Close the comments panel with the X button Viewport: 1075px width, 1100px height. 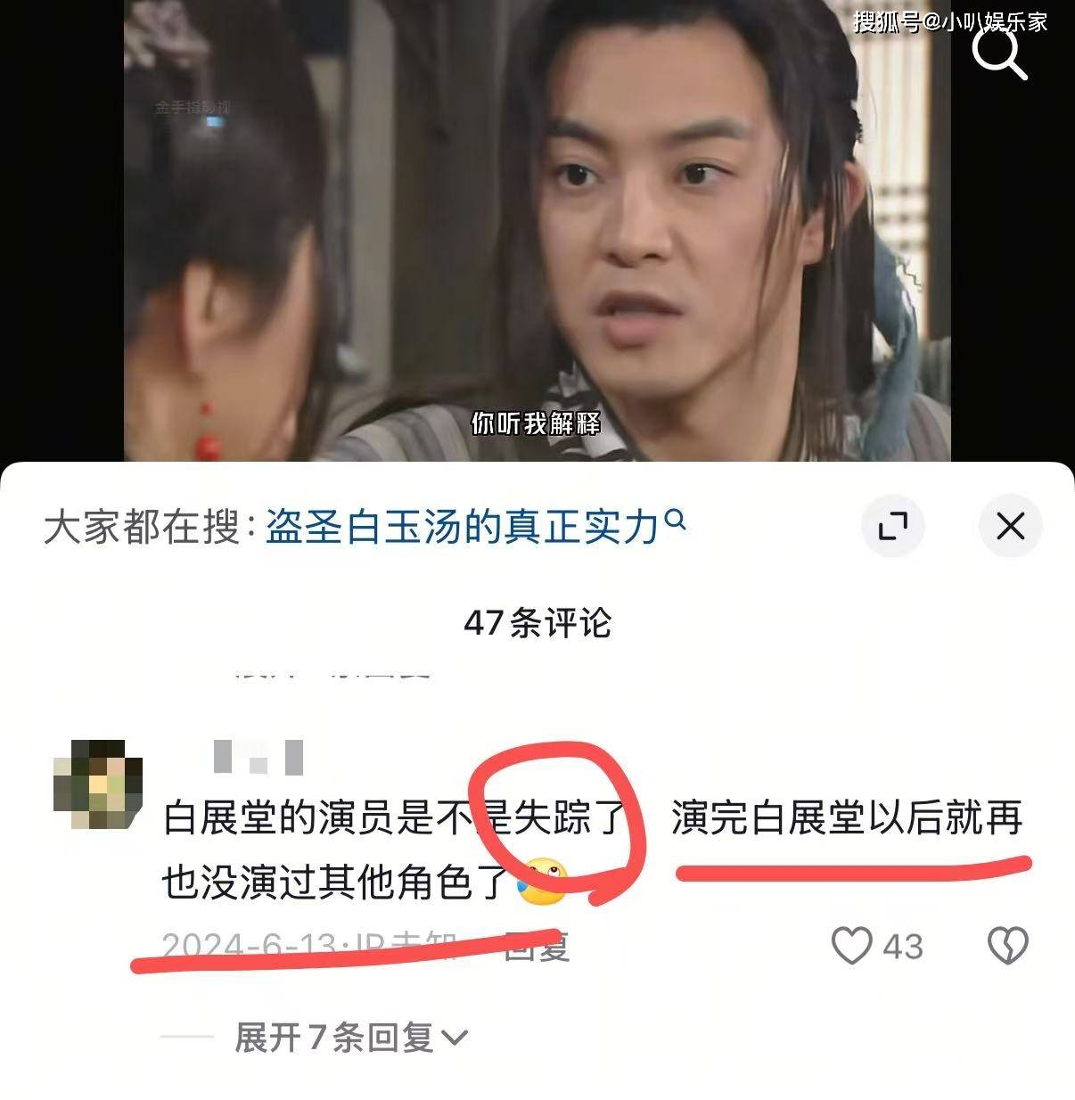point(1010,526)
